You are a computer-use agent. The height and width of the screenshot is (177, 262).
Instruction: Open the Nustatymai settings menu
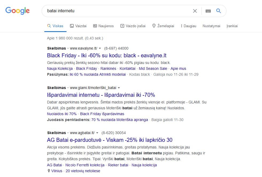pyautogui.click(x=211, y=26)
